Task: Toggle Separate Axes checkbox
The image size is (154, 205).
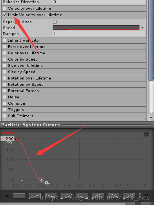Action: [x=55, y=22]
